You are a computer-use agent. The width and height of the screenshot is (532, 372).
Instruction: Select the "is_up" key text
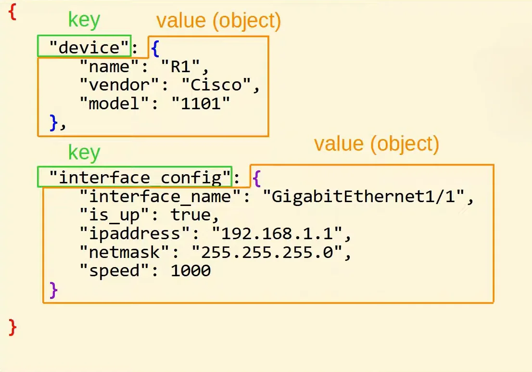click(x=114, y=215)
